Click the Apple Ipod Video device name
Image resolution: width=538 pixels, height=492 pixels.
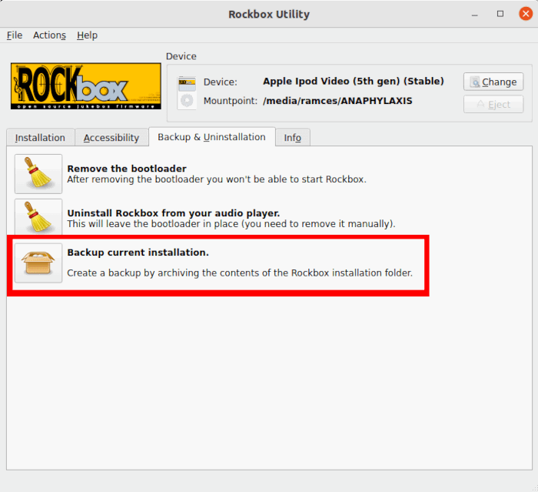[x=354, y=81]
